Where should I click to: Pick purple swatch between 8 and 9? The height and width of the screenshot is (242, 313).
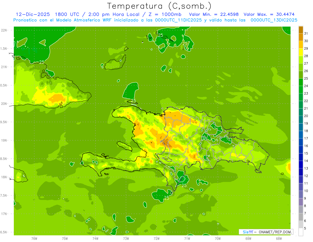(301, 202)
